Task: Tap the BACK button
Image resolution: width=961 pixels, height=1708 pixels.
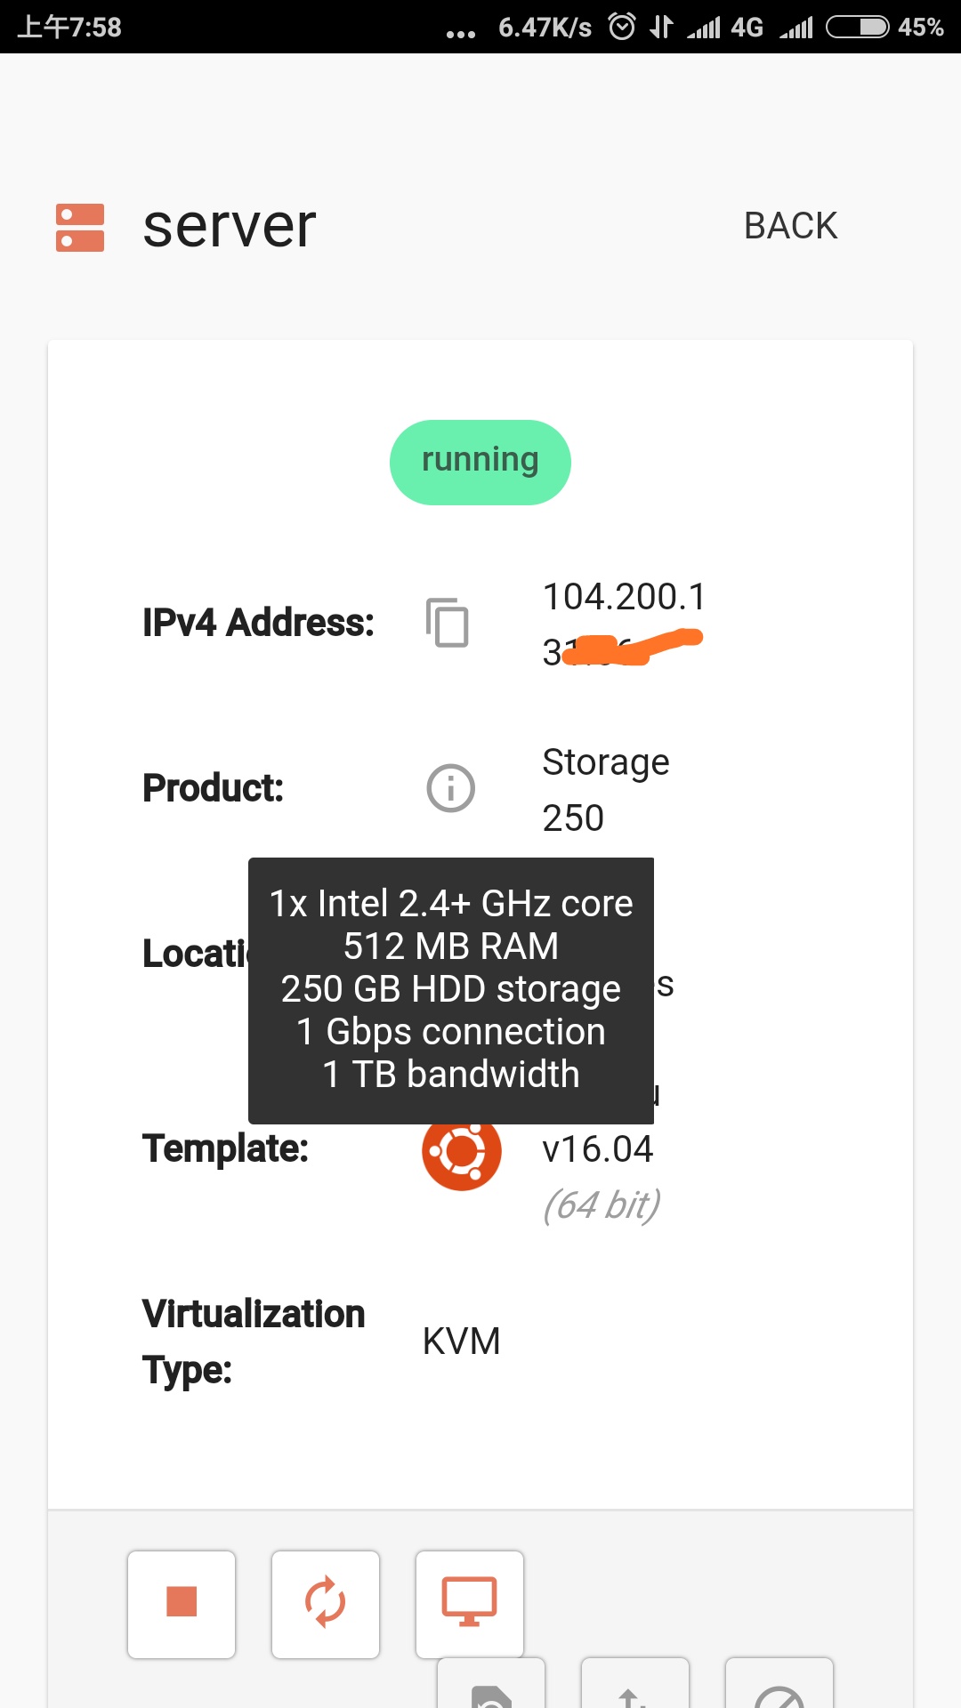Action: point(790,226)
